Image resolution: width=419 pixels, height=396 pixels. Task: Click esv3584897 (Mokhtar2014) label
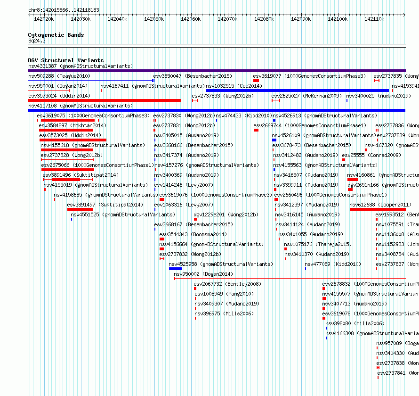click(x=73, y=125)
